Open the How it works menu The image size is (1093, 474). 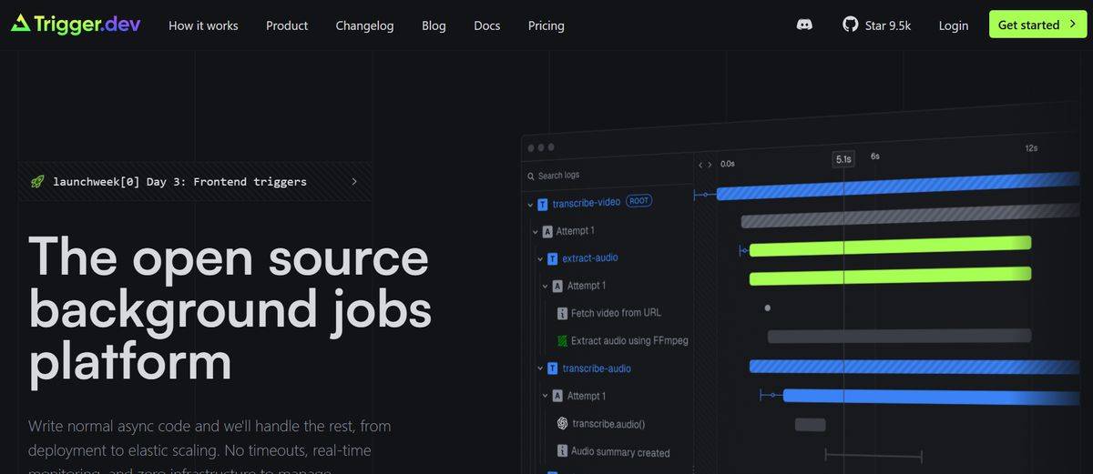(203, 25)
